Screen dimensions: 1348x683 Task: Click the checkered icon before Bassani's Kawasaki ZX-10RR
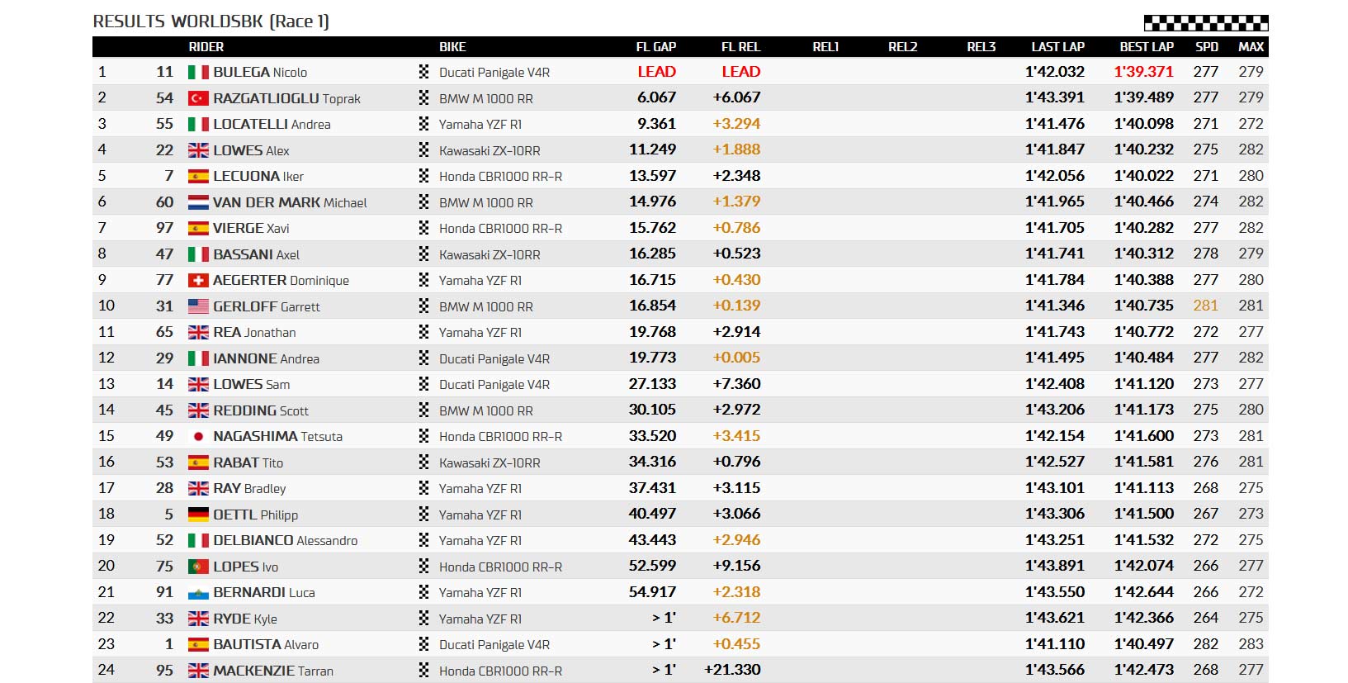pos(423,254)
